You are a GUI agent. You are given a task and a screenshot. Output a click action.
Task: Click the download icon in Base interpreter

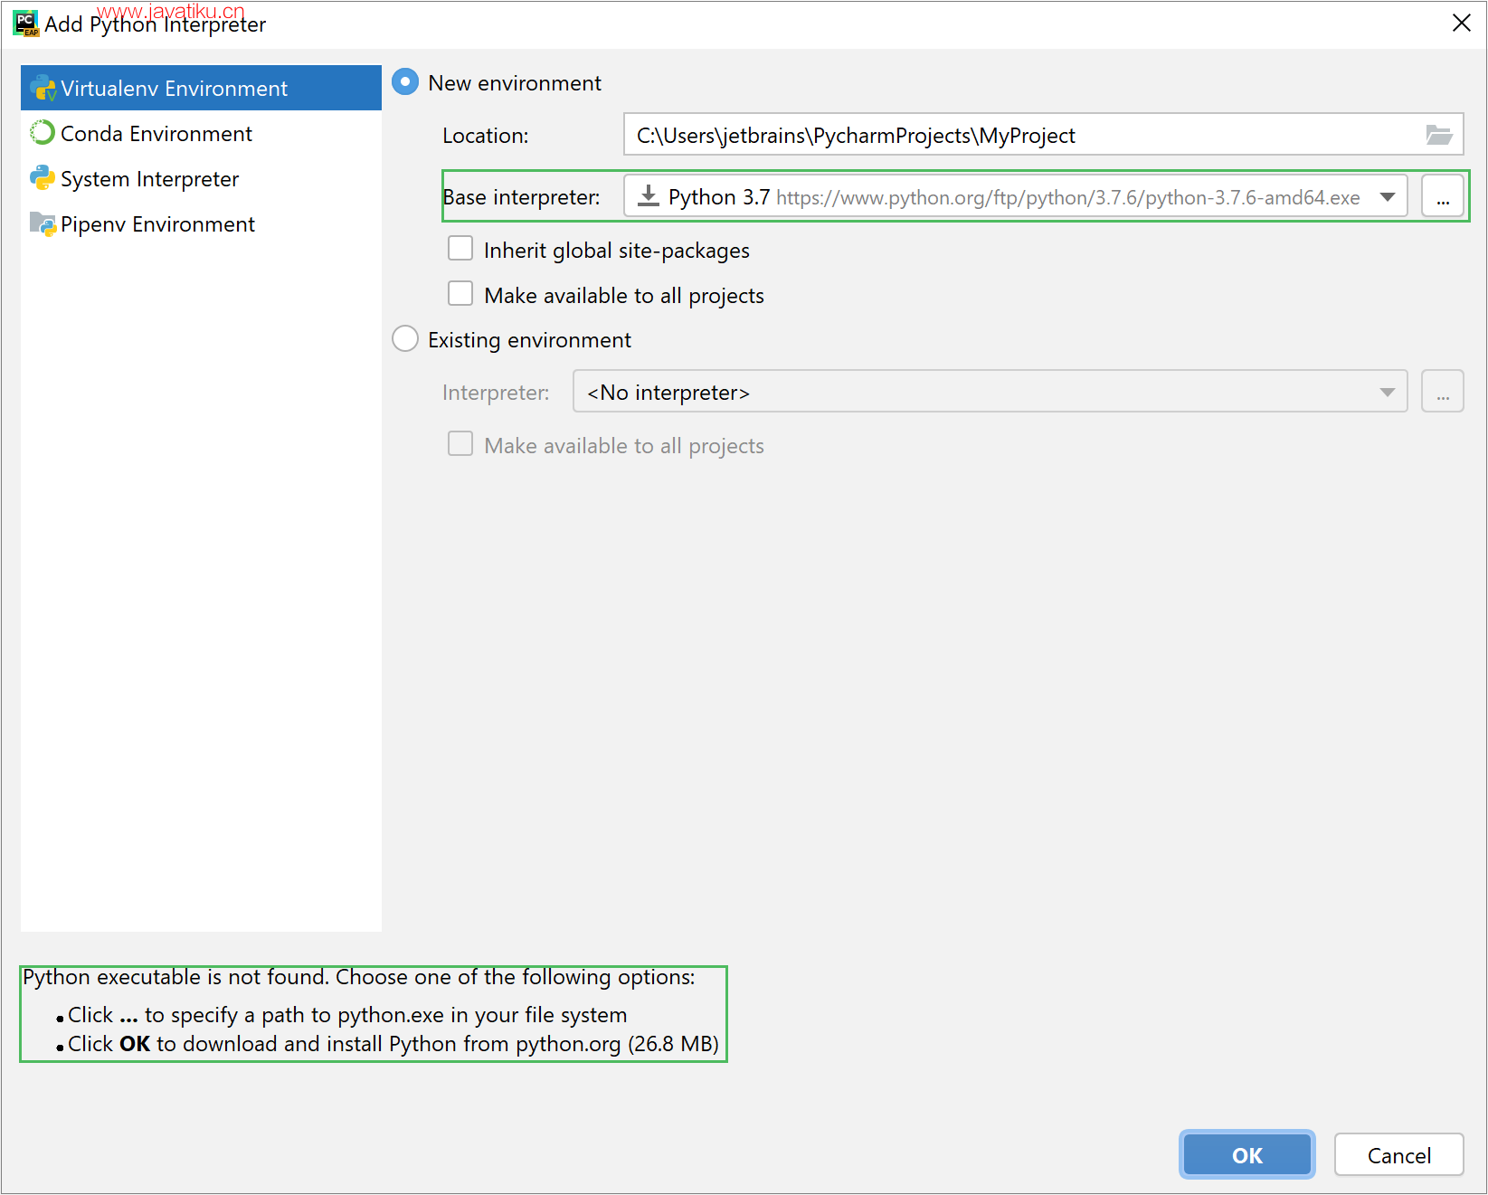(648, 196)
